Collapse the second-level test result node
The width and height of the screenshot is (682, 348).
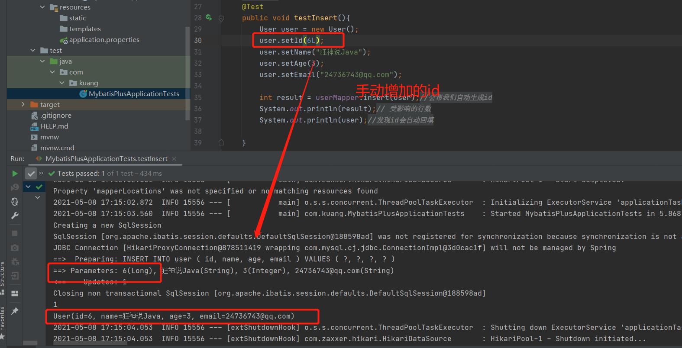point(38,197)
